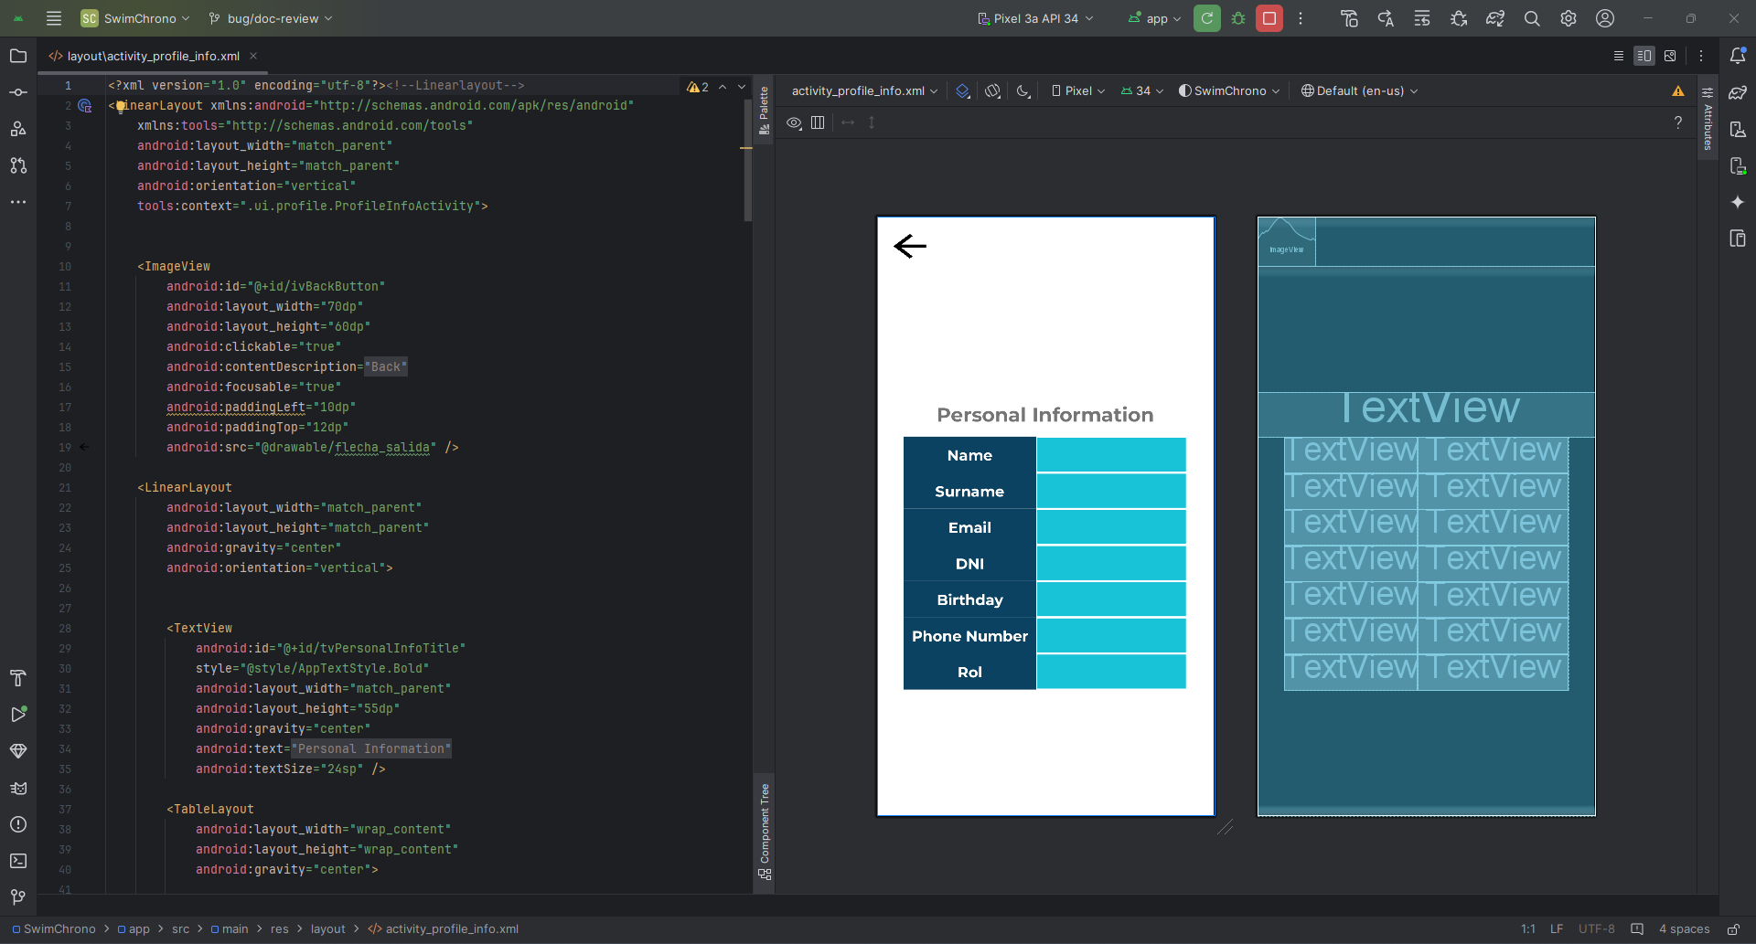1756x944 pixels.
Task: Click the layout folder breadcrumb
Action: (x=328, y=928)
